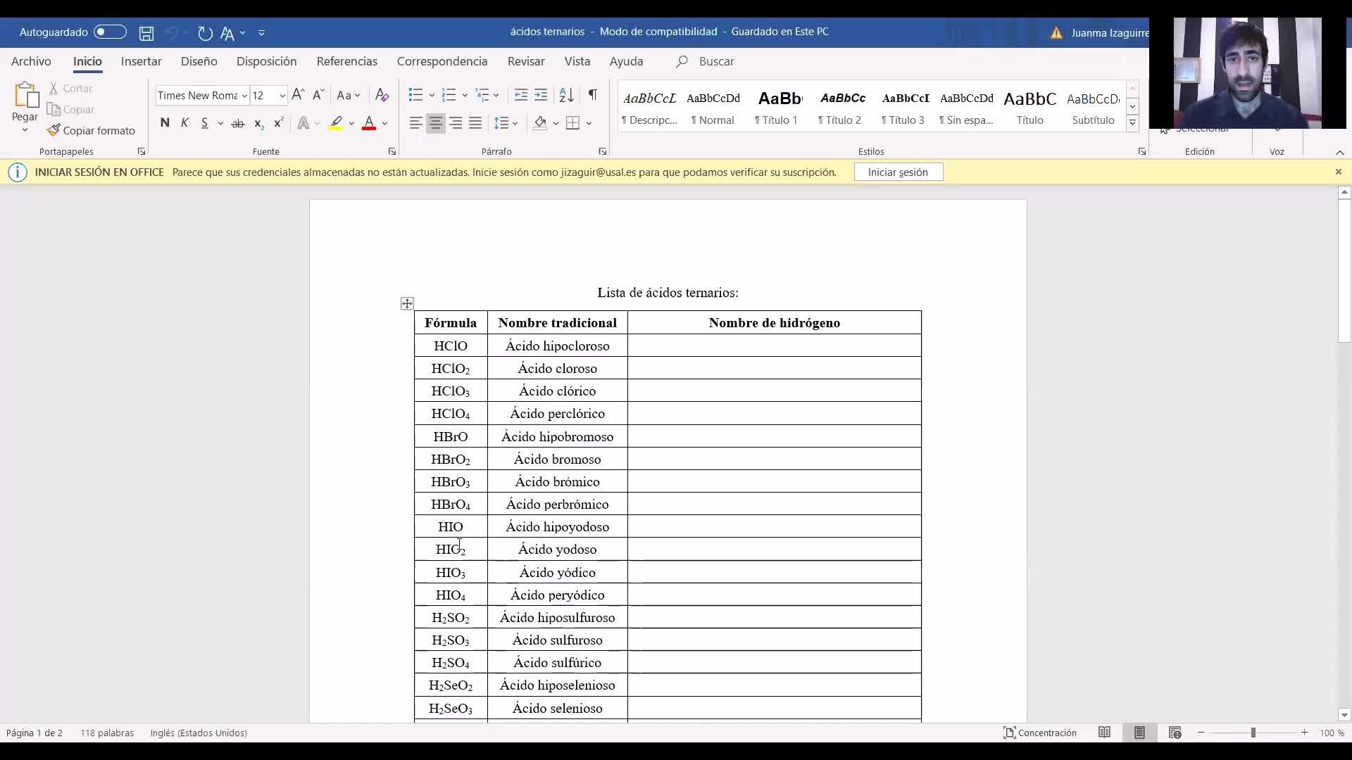This screenshot has width=1352, height=760.
Task: Apply bold formatting with N button
Action: pyautogui.click(x=165, y=123)
